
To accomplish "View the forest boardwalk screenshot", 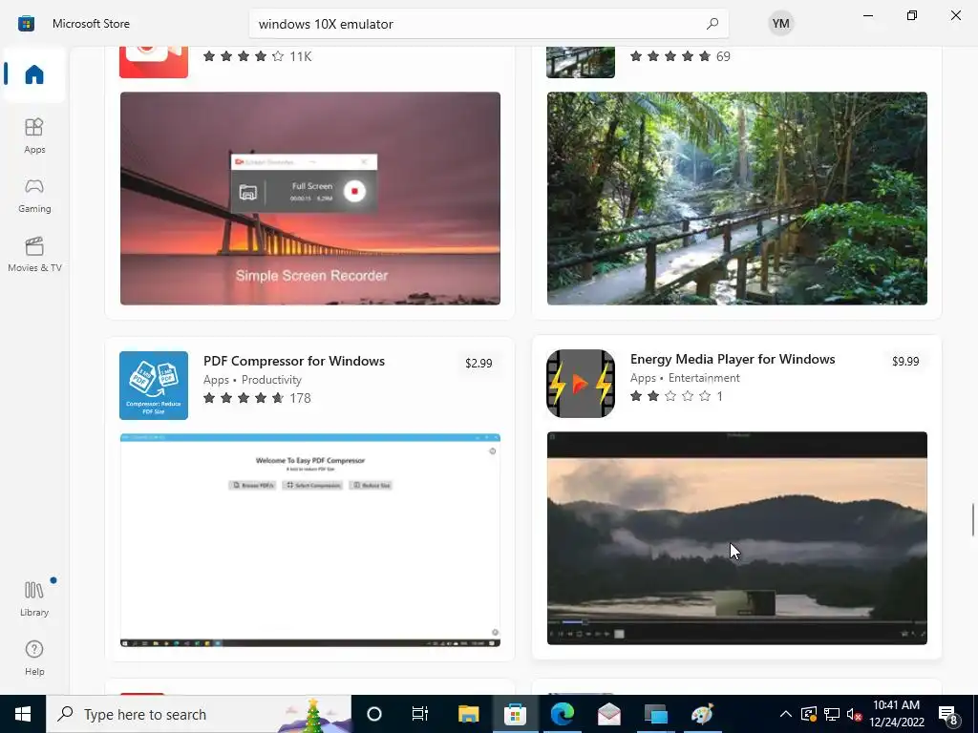I will (736, 199).
